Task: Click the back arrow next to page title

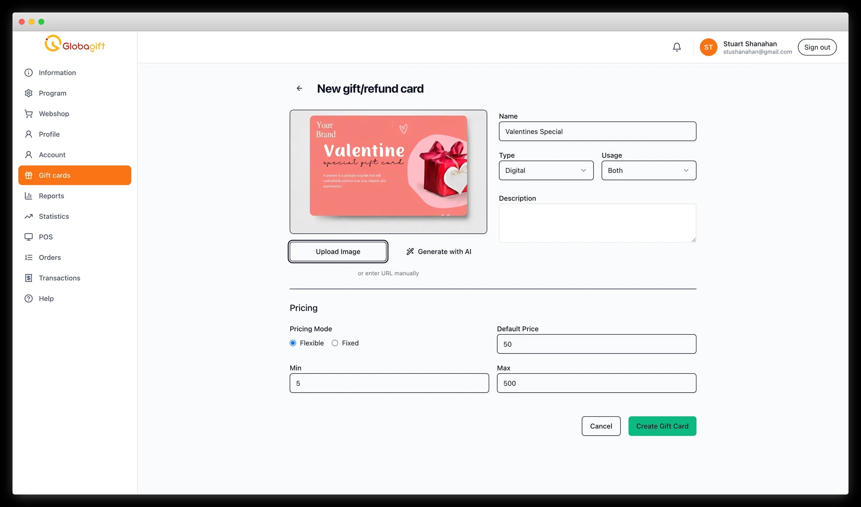Action: click(x=299, y=88)
